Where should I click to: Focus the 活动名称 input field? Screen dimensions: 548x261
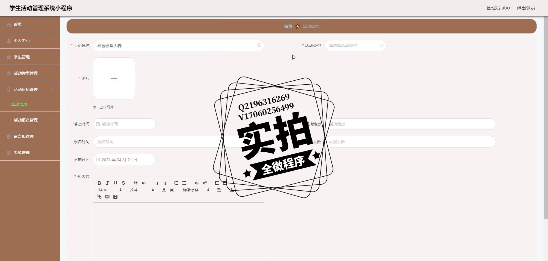pyautogui.click(x=179, y=45)
